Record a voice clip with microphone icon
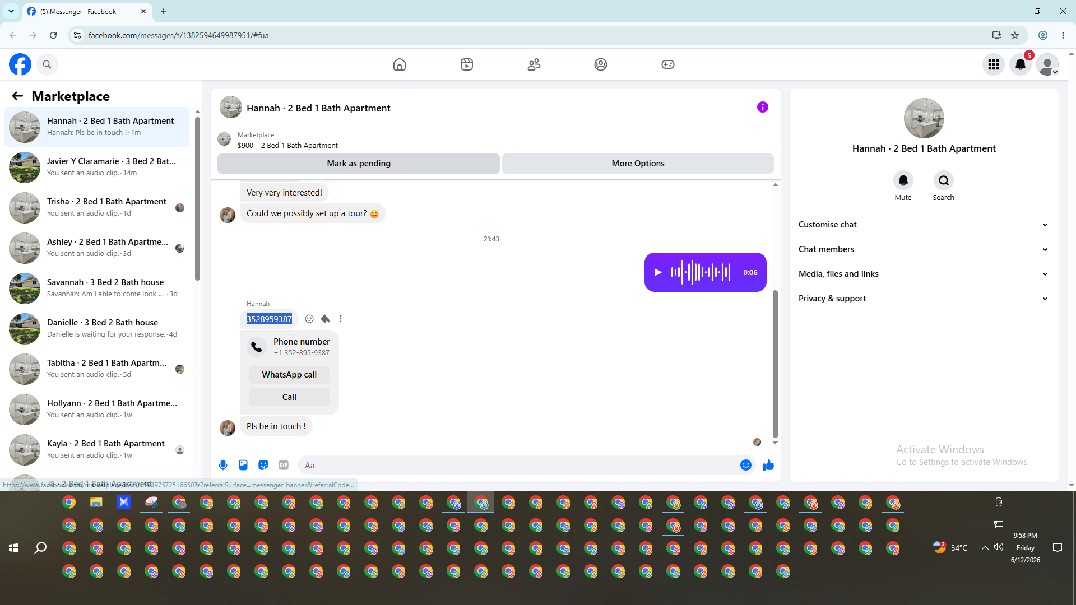 (223, 465)
